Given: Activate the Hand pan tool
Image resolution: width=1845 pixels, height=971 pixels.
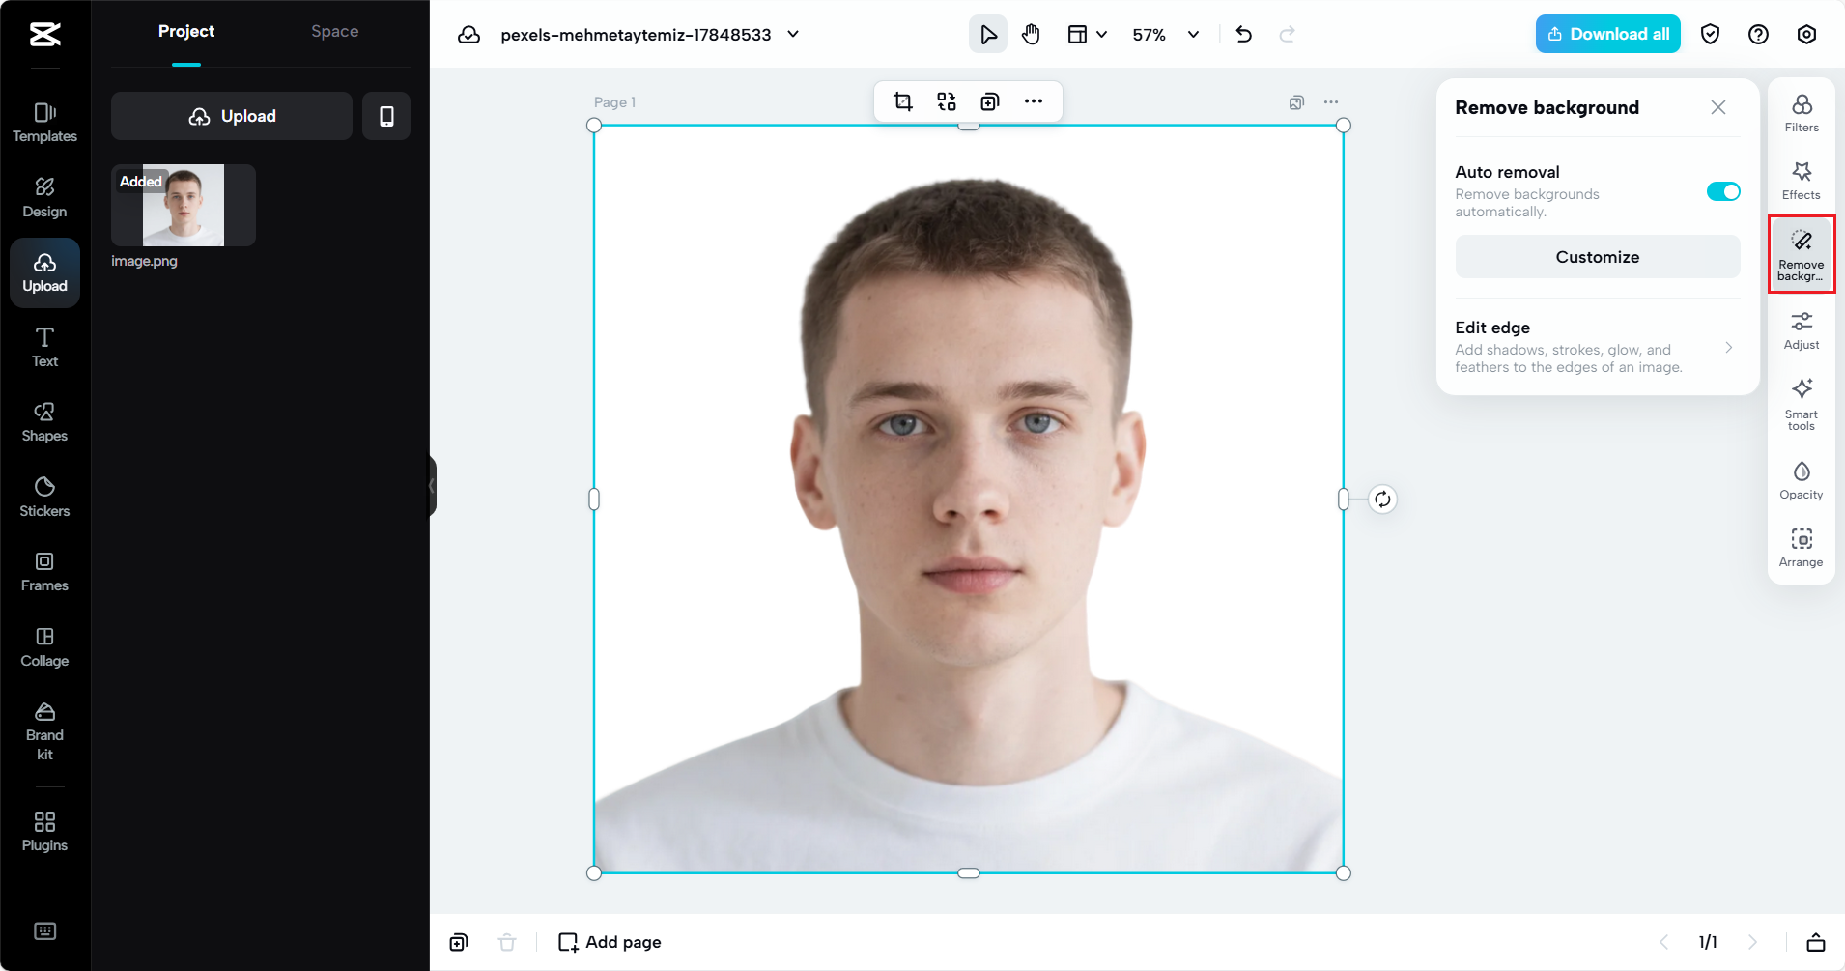Looking at the screenshot, I should click(x=1031, y=35).
